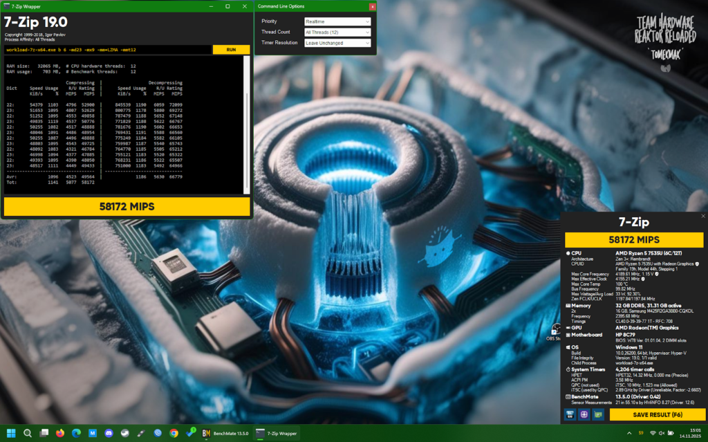Launch Discord from the taskbar

pos(109,433)
